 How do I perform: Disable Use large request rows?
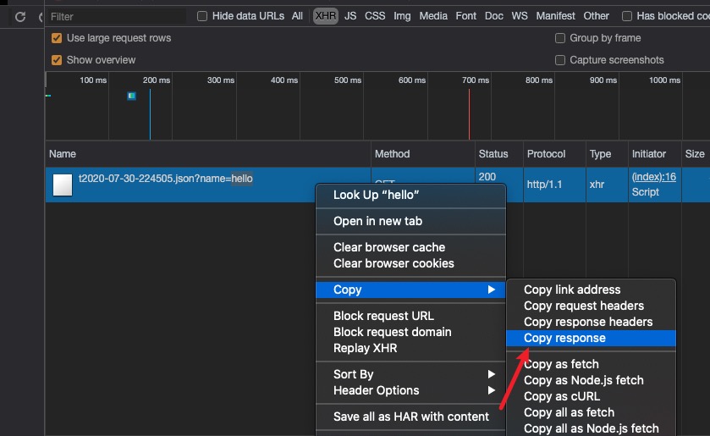coord(57,38)
